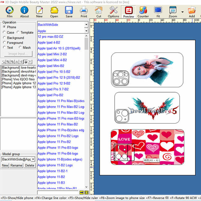Viewport: 201px width, 201px height.
Task: Click the girl-image phone skin on canvas
Action: click(147, 70)
